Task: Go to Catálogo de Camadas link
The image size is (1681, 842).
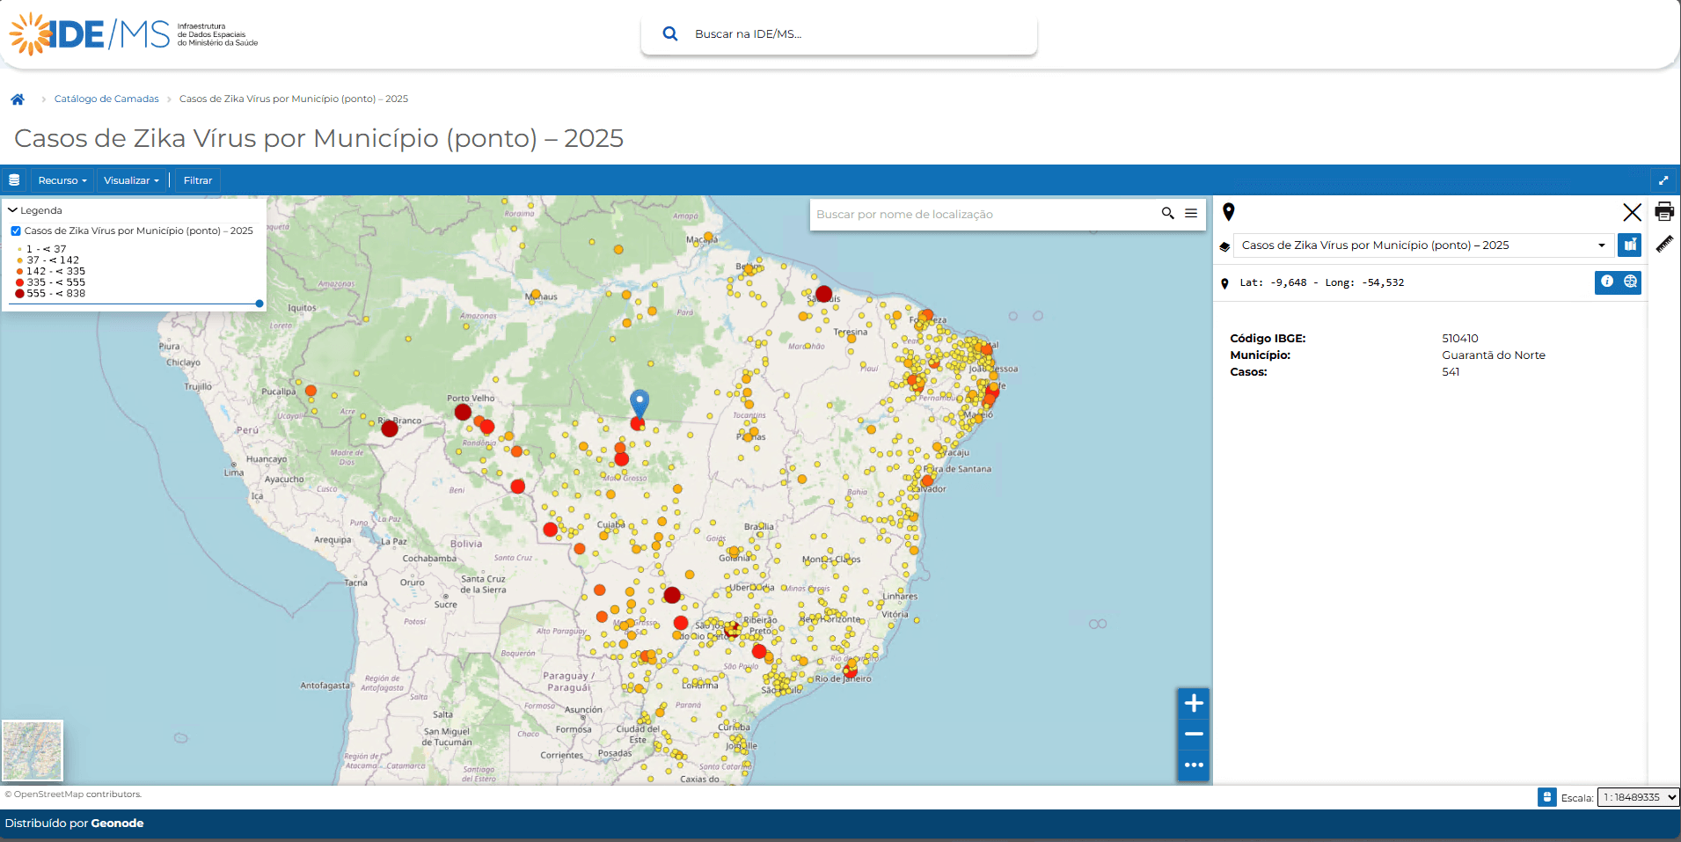Action: (x=106, y=99)
